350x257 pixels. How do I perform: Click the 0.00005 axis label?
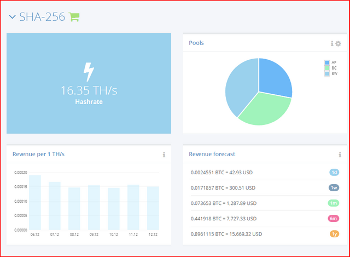[x=21, y=215]
